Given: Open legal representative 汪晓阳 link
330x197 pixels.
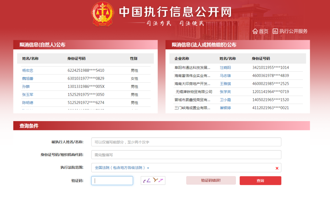Looking at the screenshot, I should [225, 68].
